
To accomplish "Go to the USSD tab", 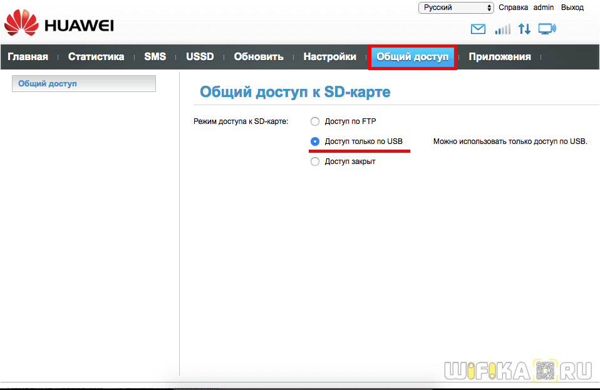I will (x=200, y=57).
